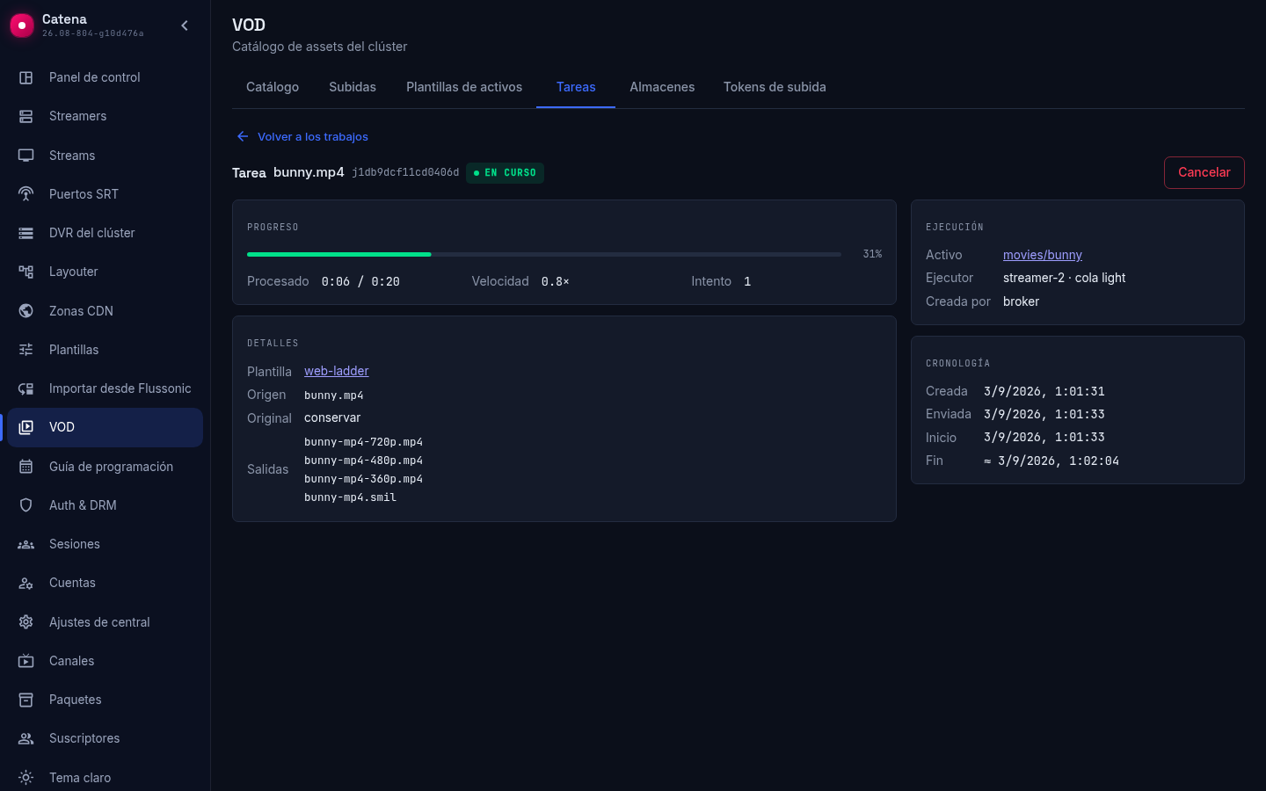Click the DVR del clúster storage icon

pos(26,233)
